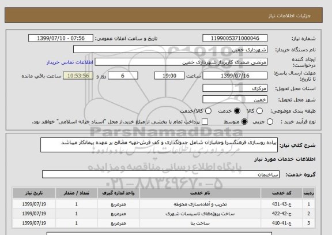Screen dimensions: 332x235
Task: Click the announcement date field 1399/07/10 - 07:56
Action: 61,38
